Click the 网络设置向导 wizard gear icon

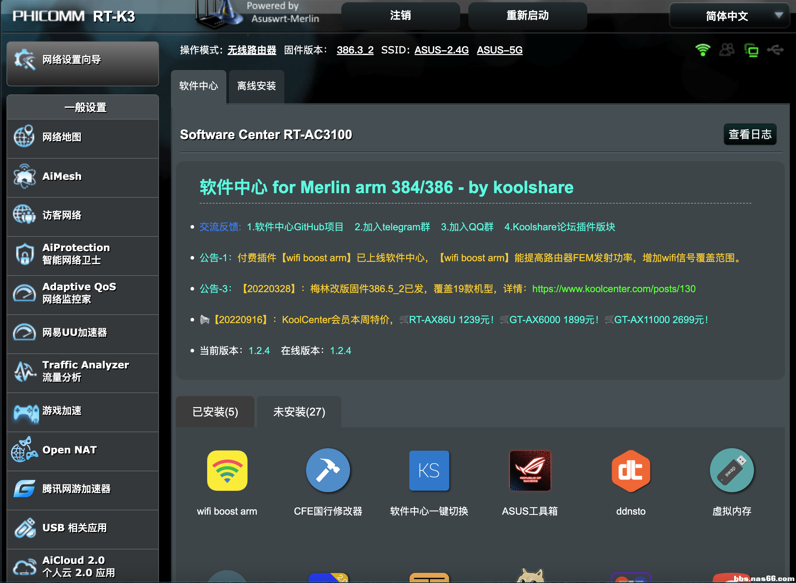[25, 59]
